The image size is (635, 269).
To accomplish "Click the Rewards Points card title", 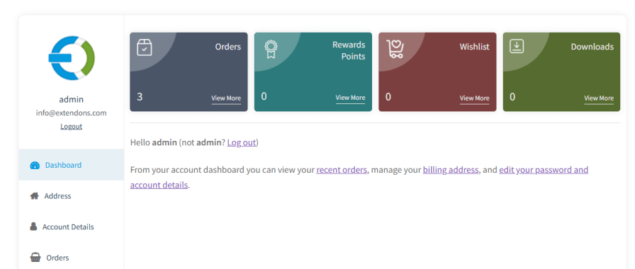I will tap(349, 50).
